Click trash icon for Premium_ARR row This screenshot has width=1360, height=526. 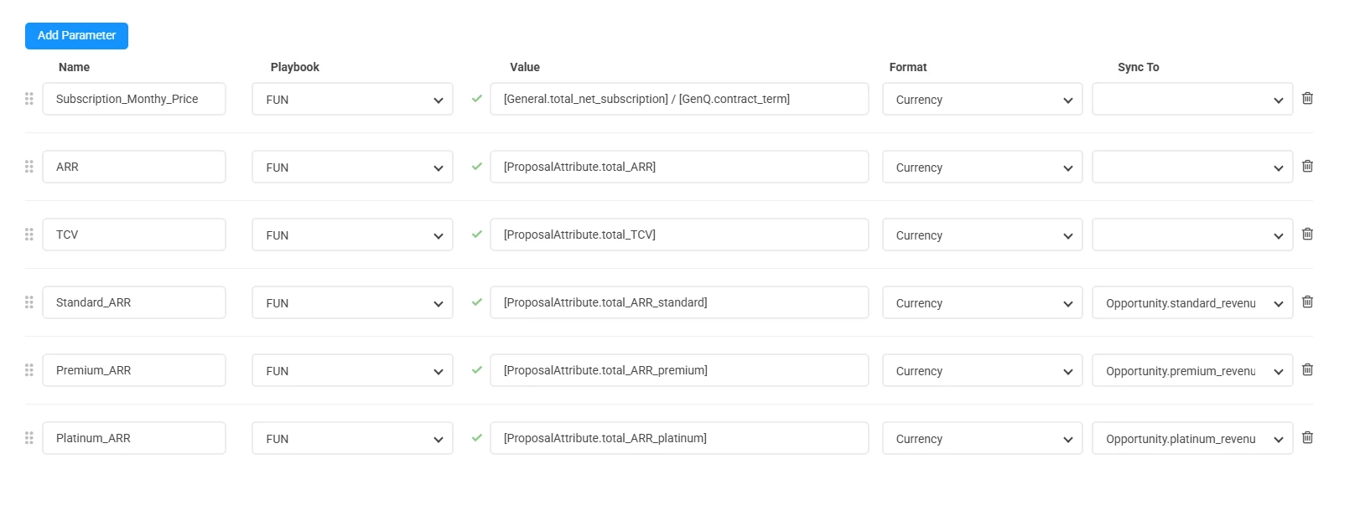tap(1307, 369)
